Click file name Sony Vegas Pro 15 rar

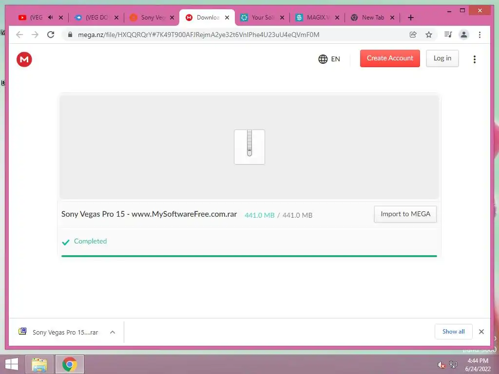[149, 214]
